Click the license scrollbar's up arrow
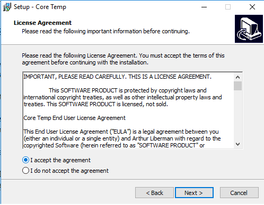Image resolution: width=264 pixels, height=205 pixels. pos(237,77)
